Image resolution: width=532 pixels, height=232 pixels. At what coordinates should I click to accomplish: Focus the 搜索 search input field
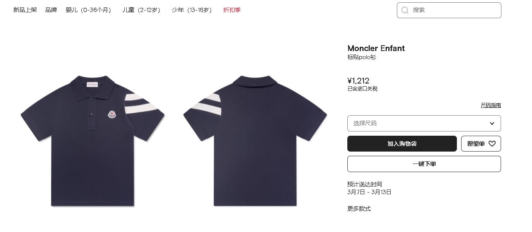(449, 10)
